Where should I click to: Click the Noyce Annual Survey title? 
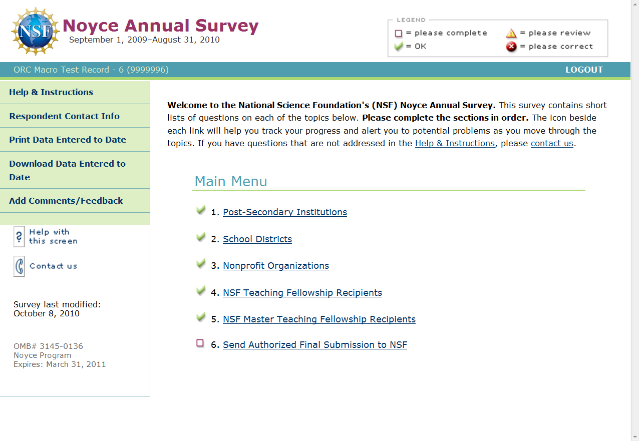tap(160, 26)
